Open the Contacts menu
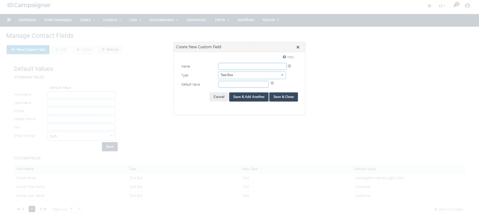This screenshot has height=219, width=479. [x=112, y=20]
